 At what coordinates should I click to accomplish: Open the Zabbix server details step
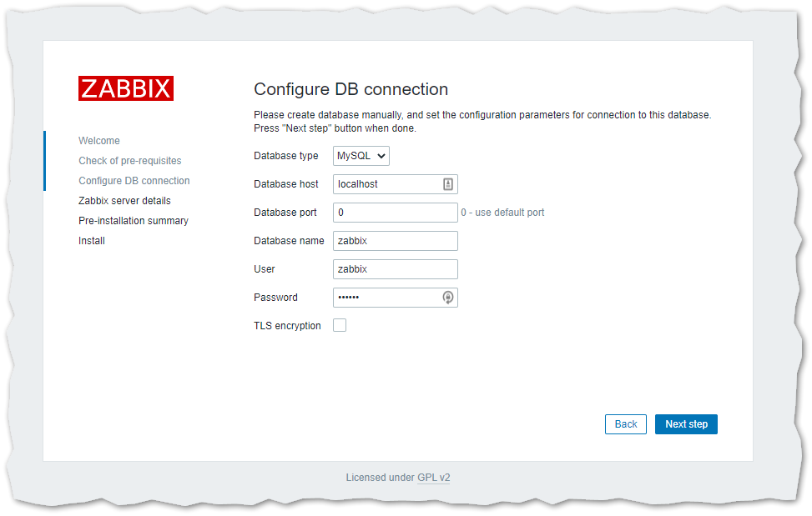pyautogui.click(x=124, y=201)
